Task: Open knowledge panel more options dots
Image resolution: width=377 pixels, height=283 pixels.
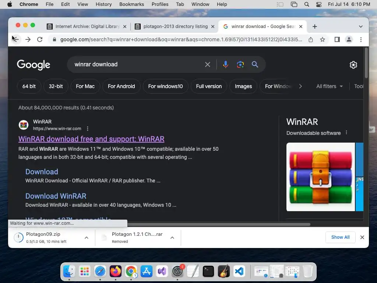Action: click(346, 133)
